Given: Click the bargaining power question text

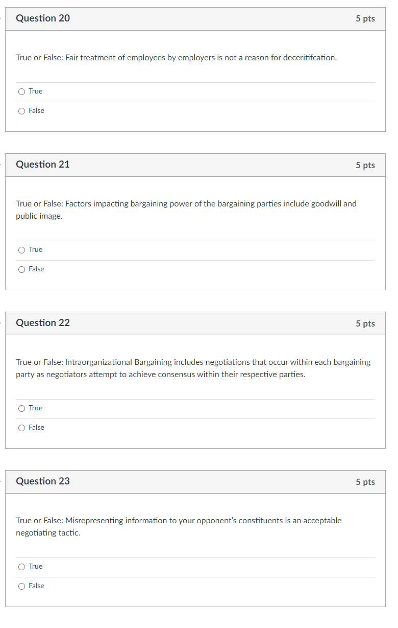Looking at the screenshot, I should tap(186, 210).
